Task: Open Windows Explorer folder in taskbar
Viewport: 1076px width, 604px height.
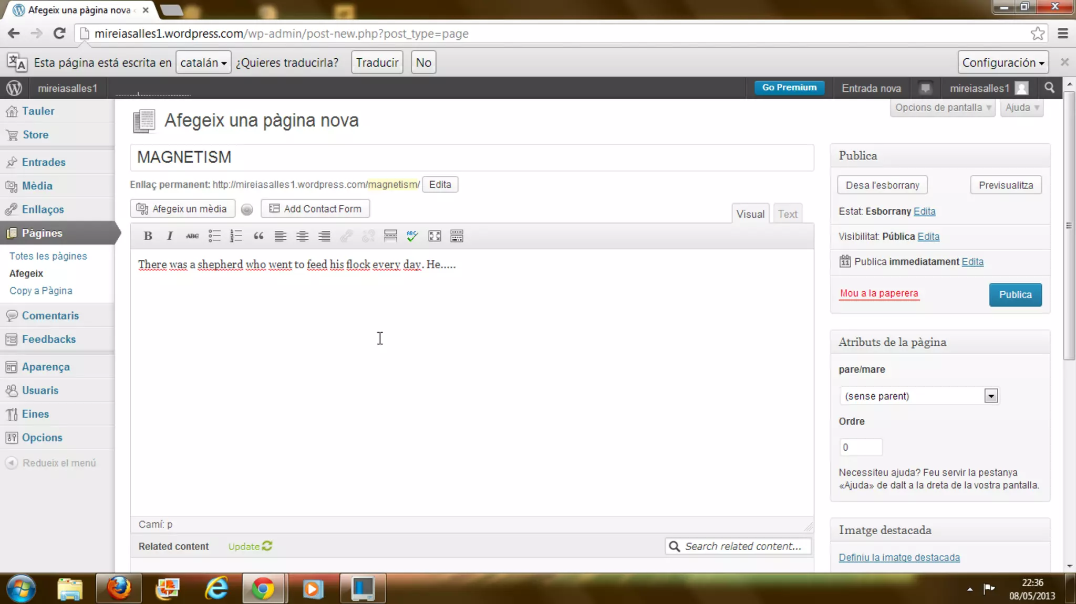Action: click(x=70, y=588)
